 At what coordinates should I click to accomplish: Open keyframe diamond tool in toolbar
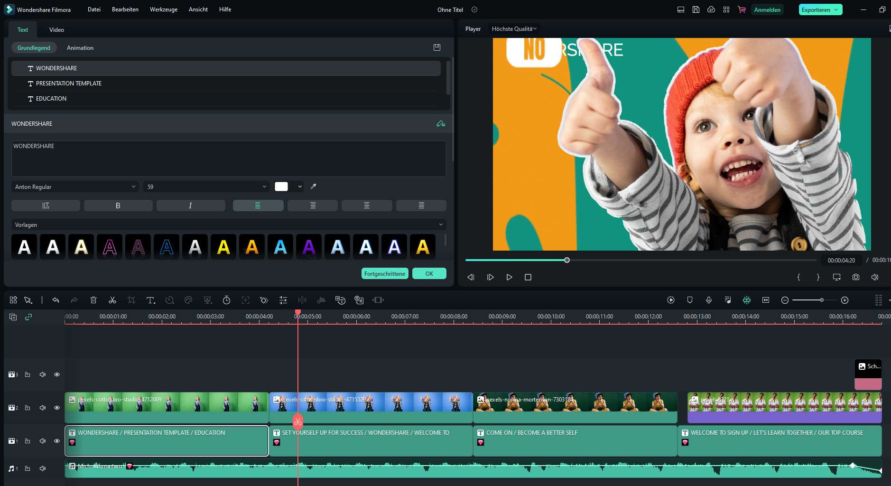click(264, 300)
